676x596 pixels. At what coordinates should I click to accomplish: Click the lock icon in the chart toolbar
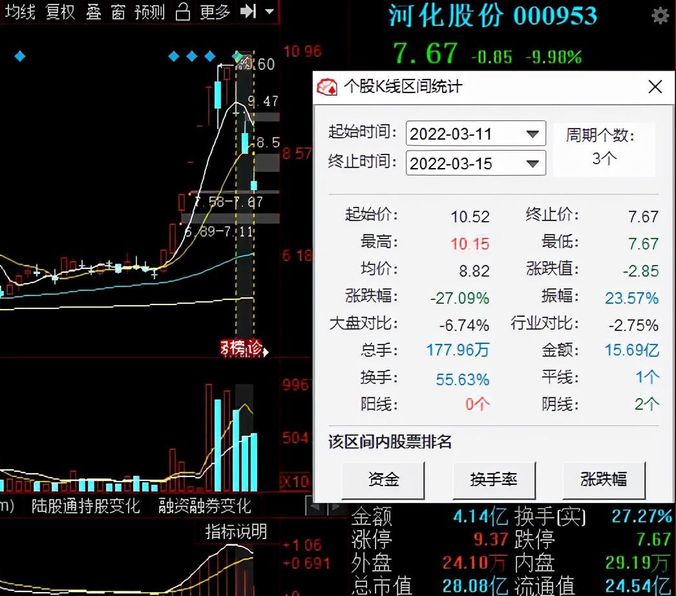coord(183,12)
